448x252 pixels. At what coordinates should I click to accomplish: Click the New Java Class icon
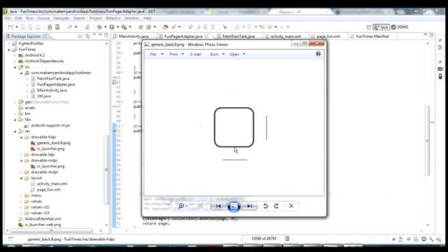tap(148, 27)
